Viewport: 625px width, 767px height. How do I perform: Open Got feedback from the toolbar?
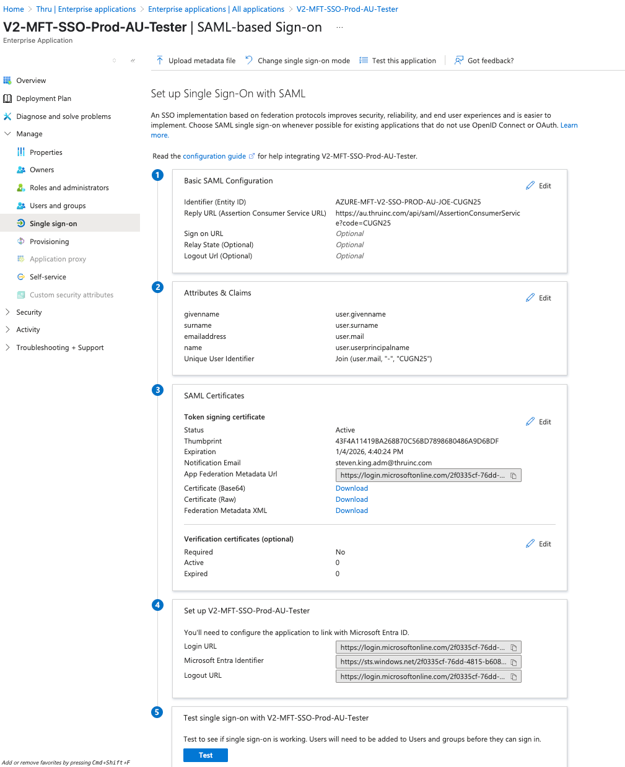(484, 61)
